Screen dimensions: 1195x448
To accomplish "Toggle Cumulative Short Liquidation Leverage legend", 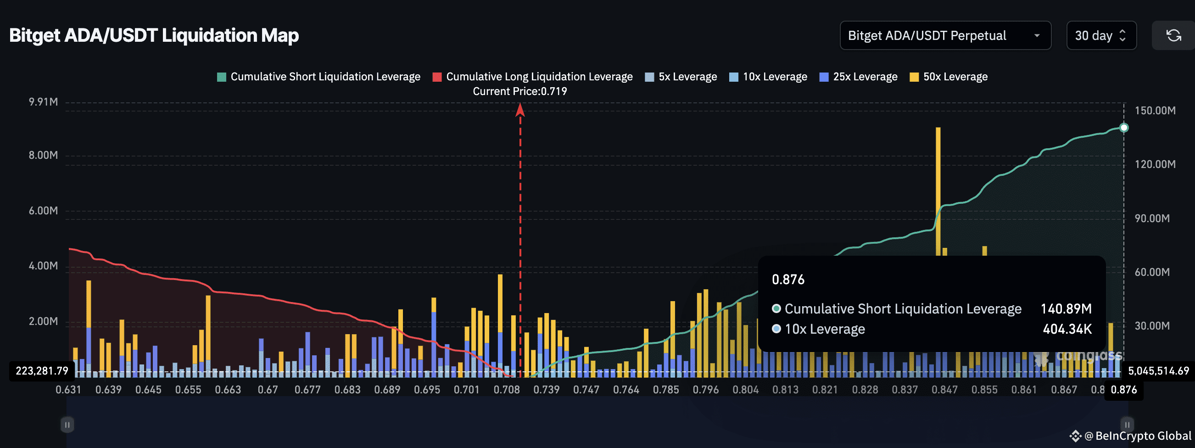I will [x=318, y=77].
